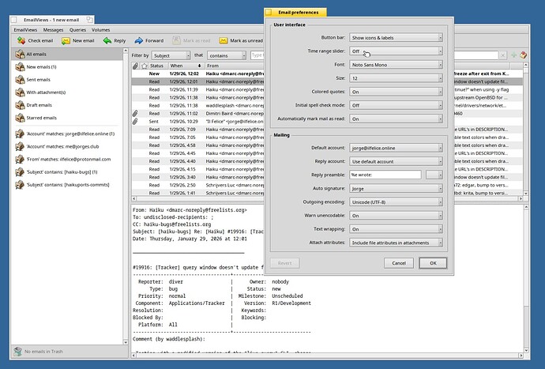
Task: Click the Email preferences window title tab
Action: pos(295,12)
